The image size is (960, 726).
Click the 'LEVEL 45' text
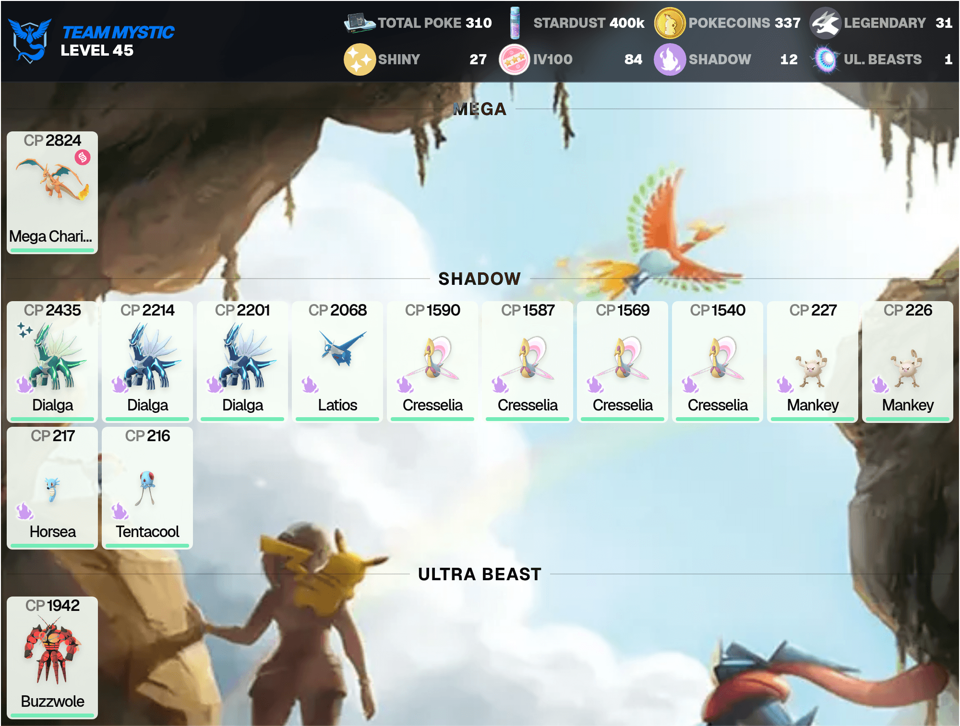click(97, 50)
